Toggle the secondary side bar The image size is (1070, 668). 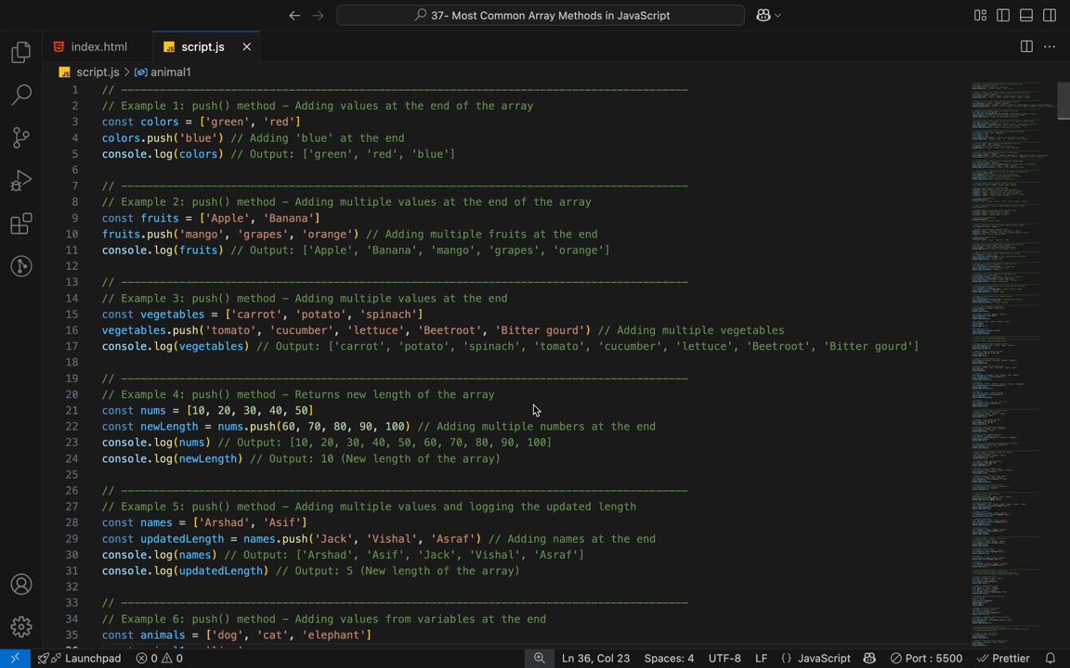coord(1050,15)
